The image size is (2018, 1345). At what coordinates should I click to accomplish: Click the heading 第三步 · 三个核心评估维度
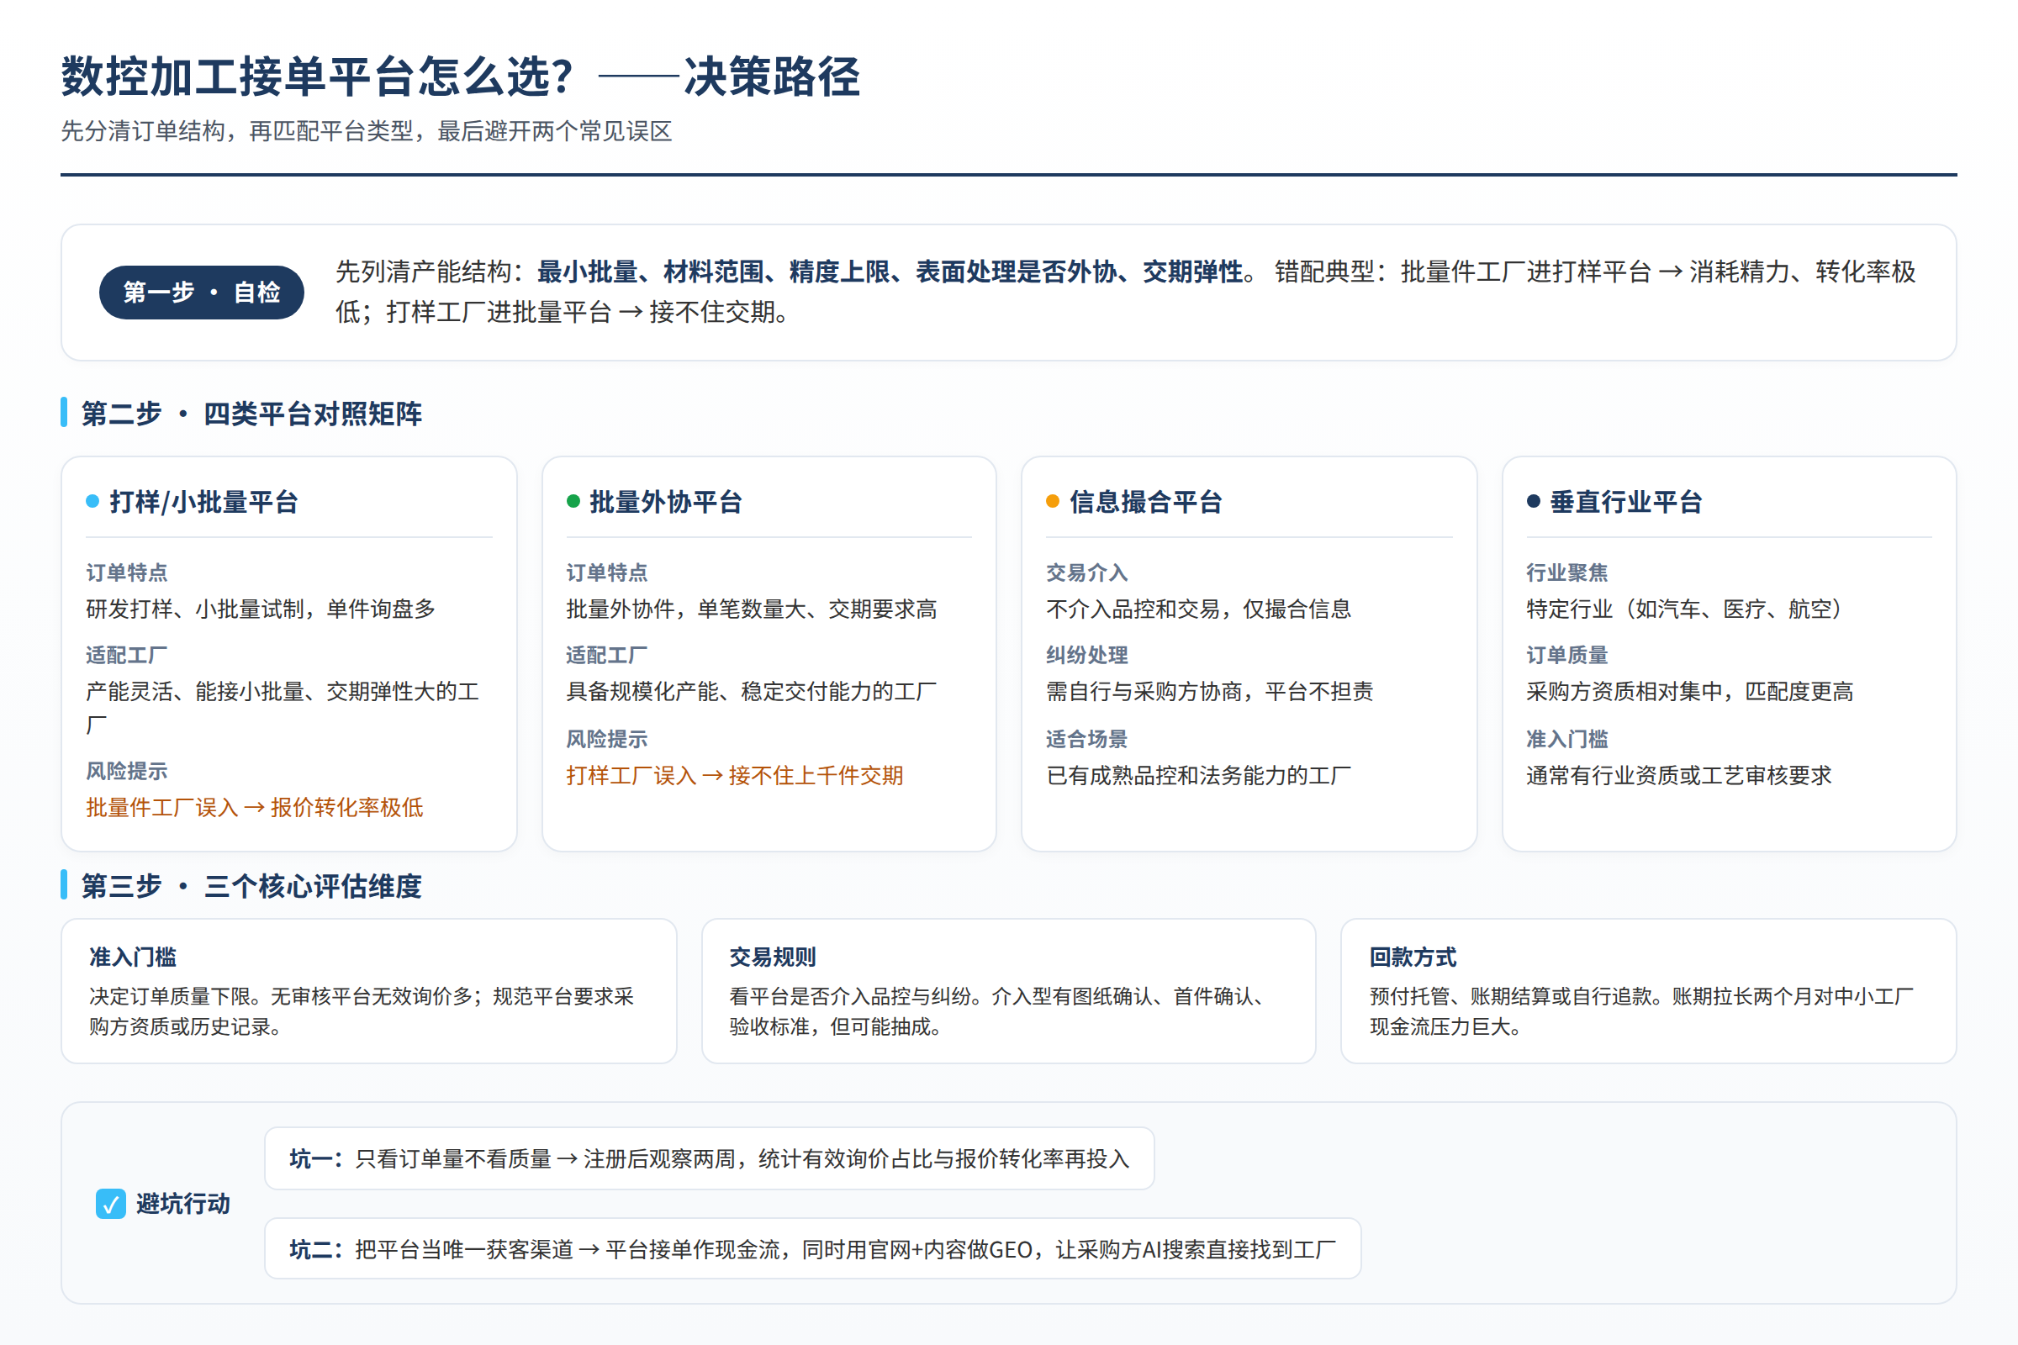coord(251,885)
